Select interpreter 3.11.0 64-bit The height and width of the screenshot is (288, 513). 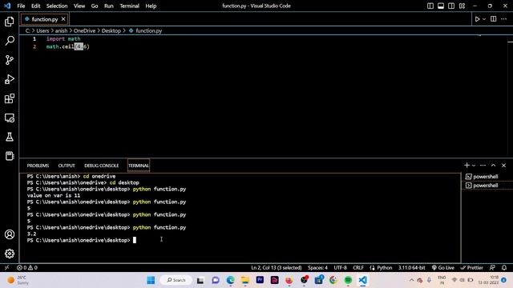click(411, 268)
